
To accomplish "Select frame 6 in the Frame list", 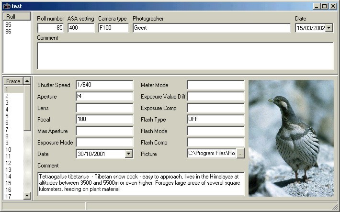I will (x=13, y=123).
